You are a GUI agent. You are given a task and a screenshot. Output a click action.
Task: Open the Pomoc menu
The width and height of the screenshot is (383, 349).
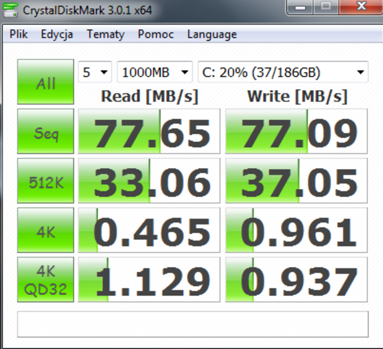156,34
